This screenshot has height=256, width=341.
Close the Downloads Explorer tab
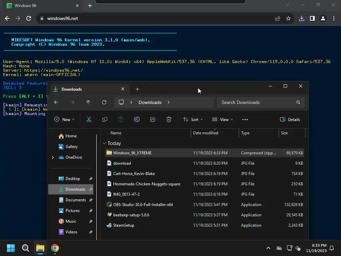click(x=123, y=89)
